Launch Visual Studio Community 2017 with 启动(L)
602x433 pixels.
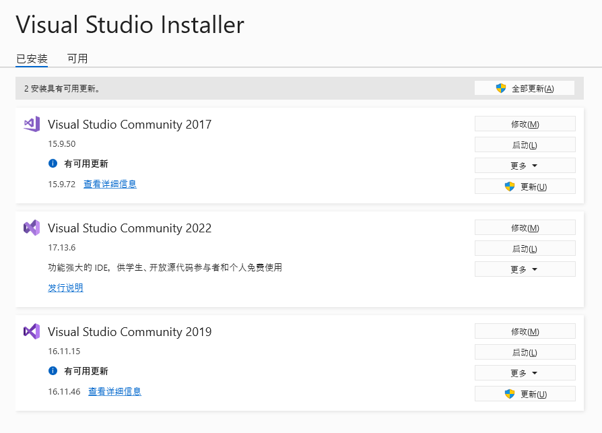coord(525,145)
